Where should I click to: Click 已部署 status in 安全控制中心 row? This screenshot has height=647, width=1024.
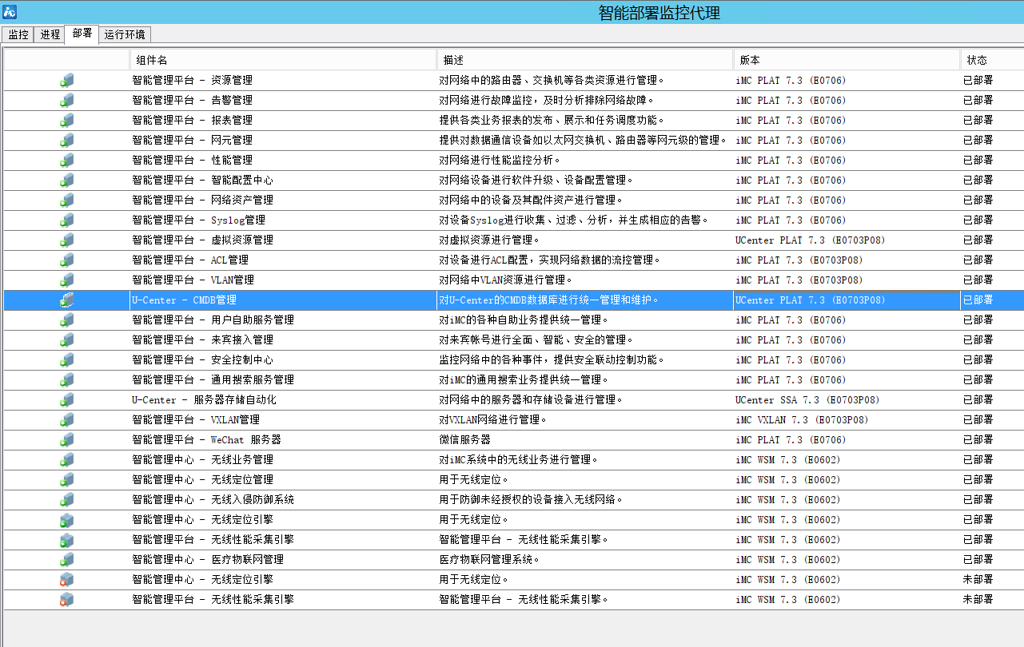point(978,359)
